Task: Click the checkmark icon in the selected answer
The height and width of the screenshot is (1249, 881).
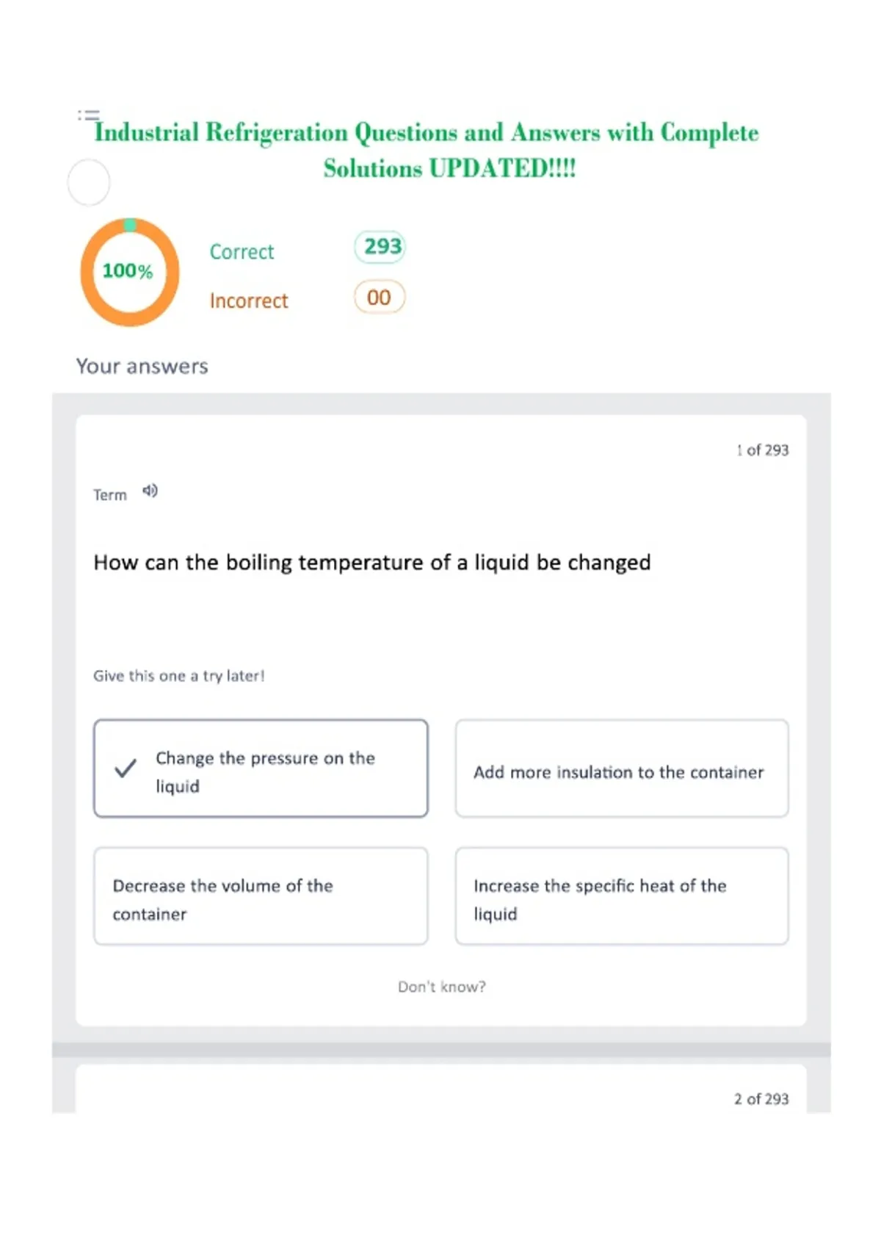Action: [x=126, y=769]
